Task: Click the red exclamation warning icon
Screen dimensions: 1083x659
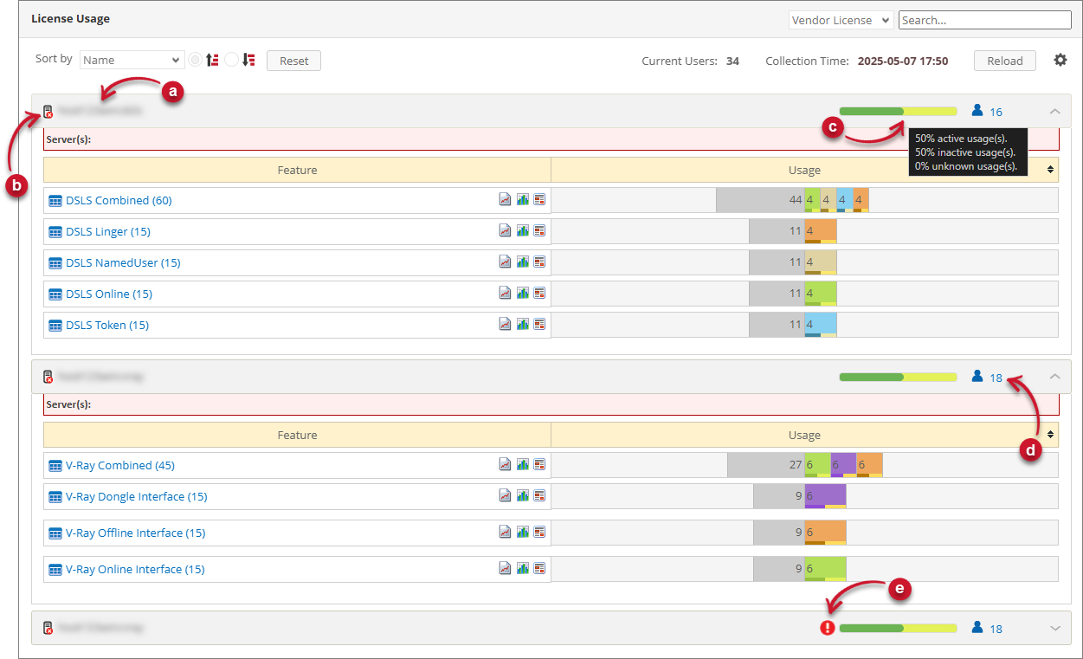Action: 828,629
